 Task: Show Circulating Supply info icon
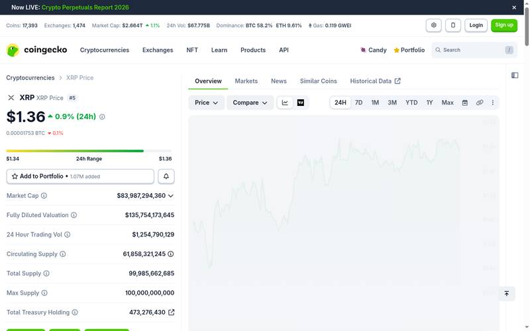coord(62,254)
